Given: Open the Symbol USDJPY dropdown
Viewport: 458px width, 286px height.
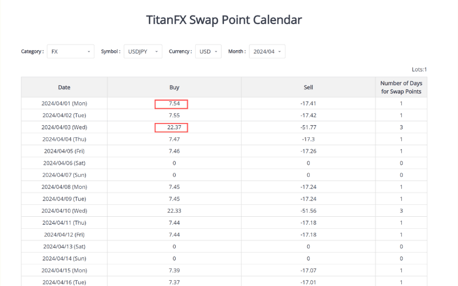Looking at the screenshot, I should pos(143,51).
